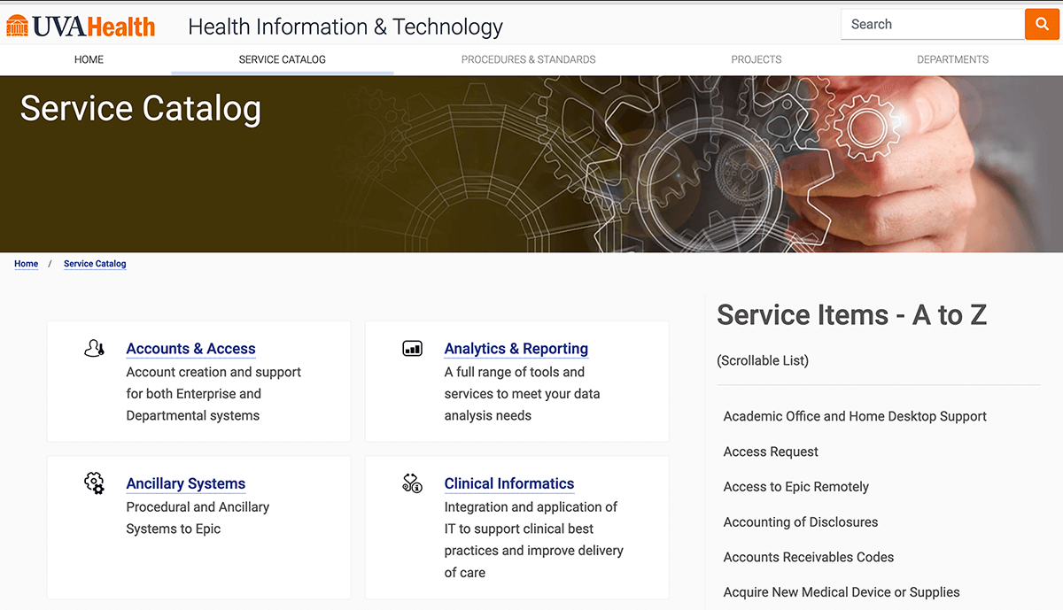The height and width of the screenshot is (610, 1063).
Task: Click the Home breadcrumb link
Action: click(26, 263)
